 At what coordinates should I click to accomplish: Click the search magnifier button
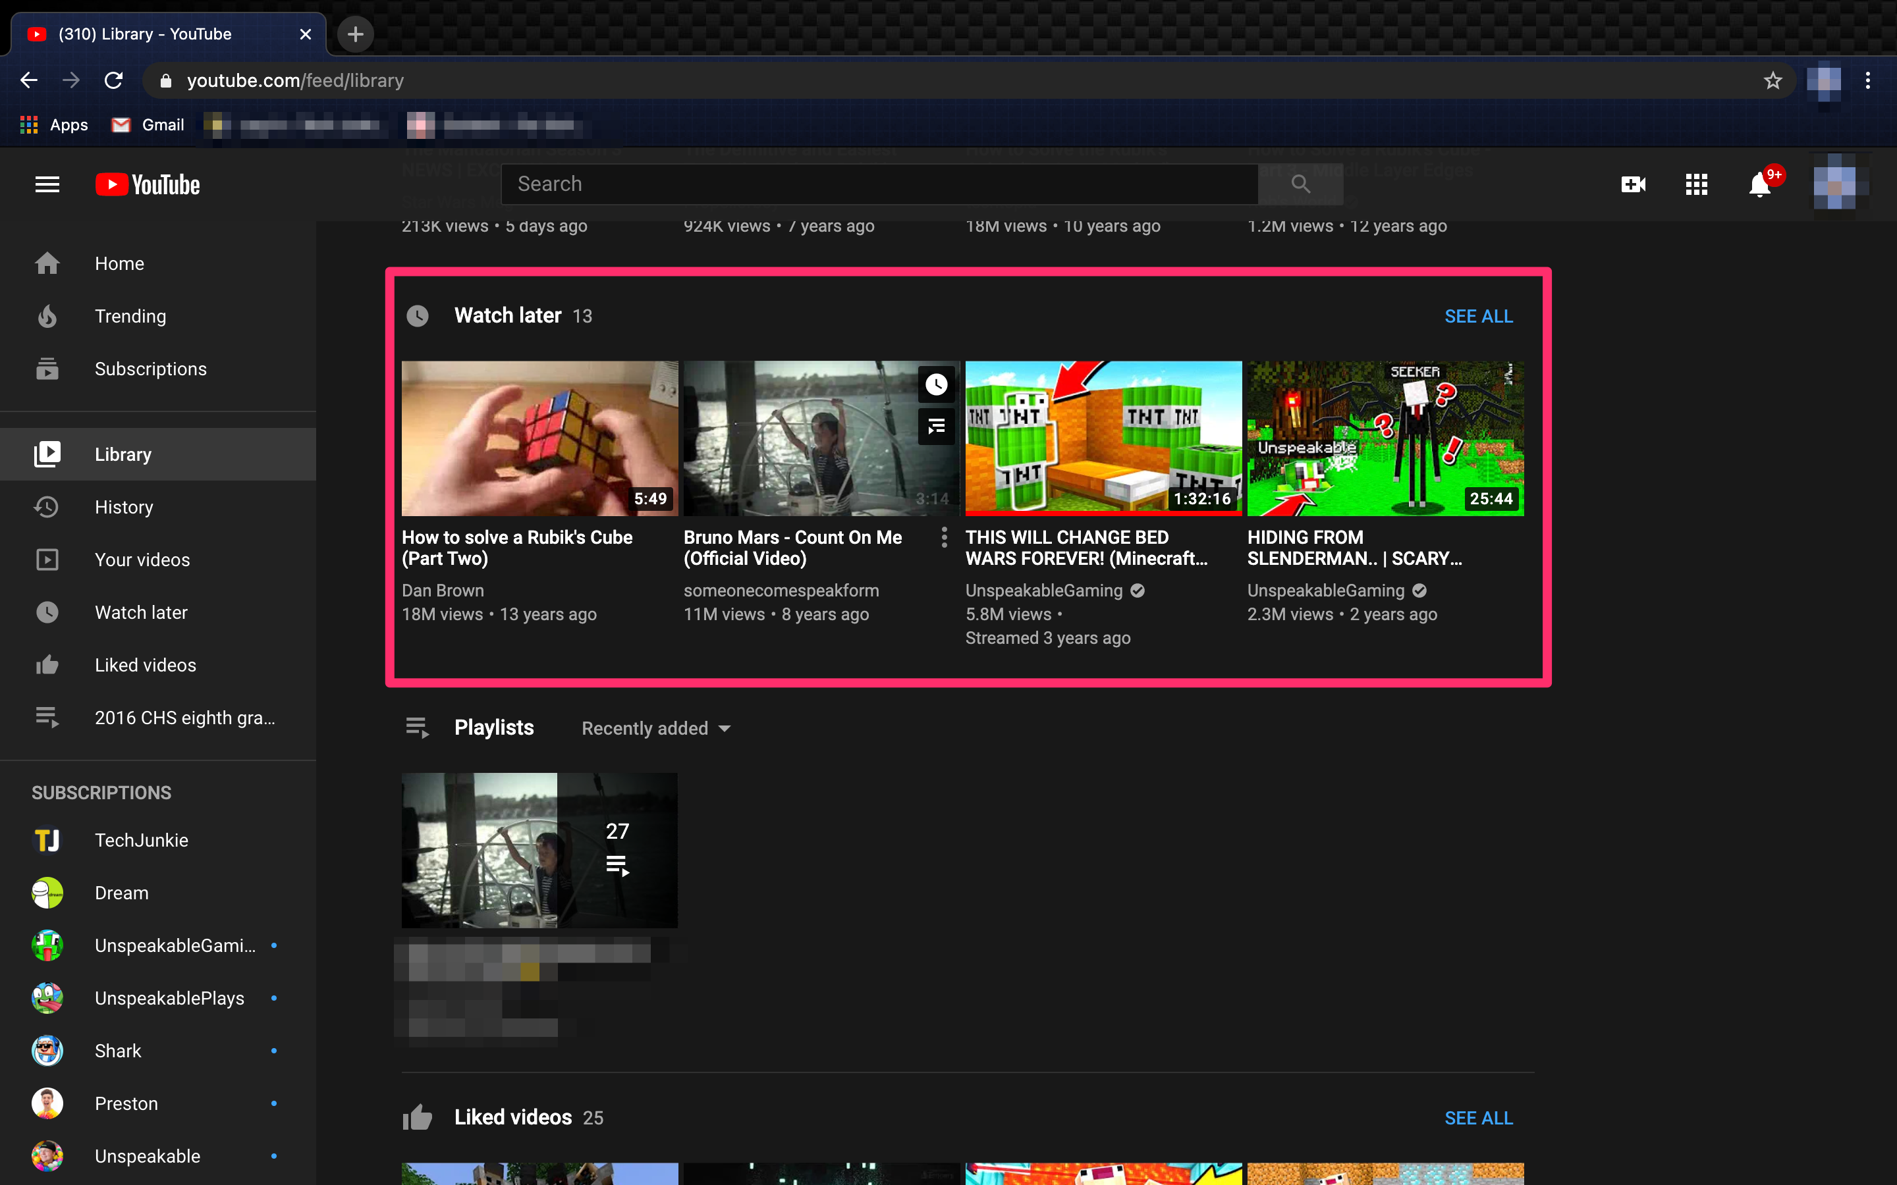(x=1300, y=184)
